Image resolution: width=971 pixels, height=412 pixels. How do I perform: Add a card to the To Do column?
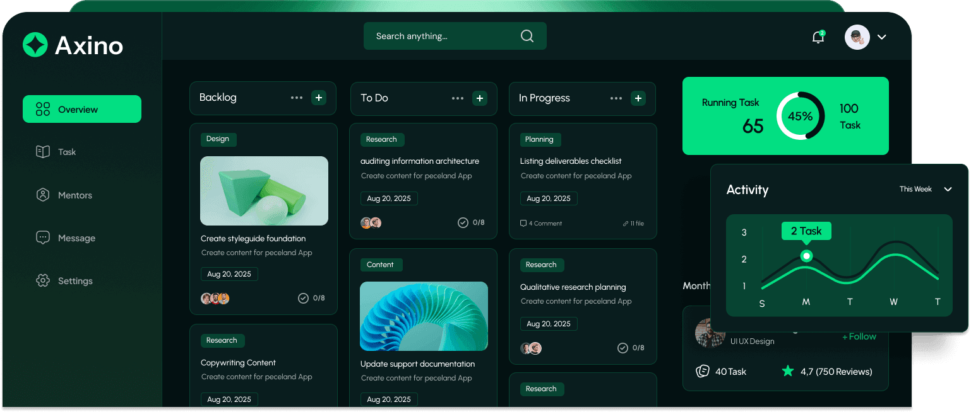[480, 98]
